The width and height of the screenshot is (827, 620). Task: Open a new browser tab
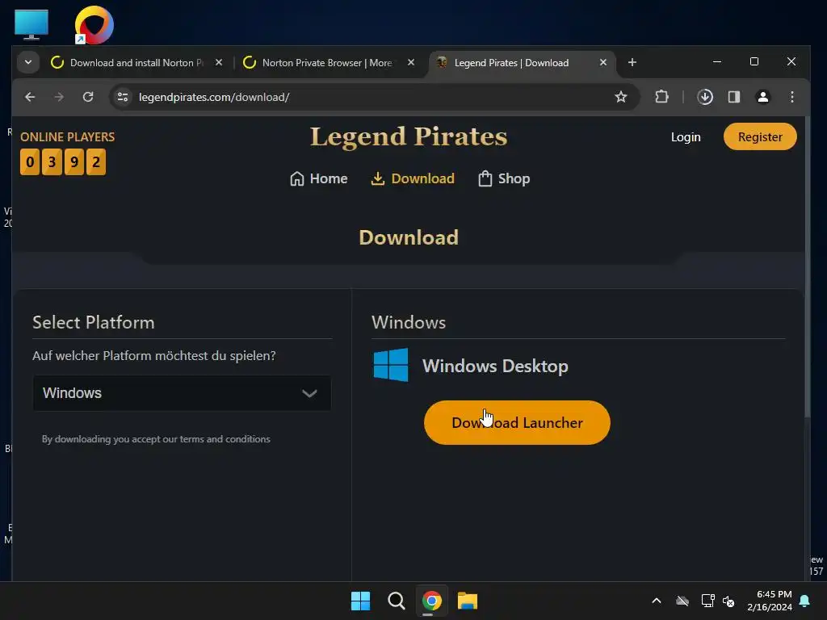point(632,62)
